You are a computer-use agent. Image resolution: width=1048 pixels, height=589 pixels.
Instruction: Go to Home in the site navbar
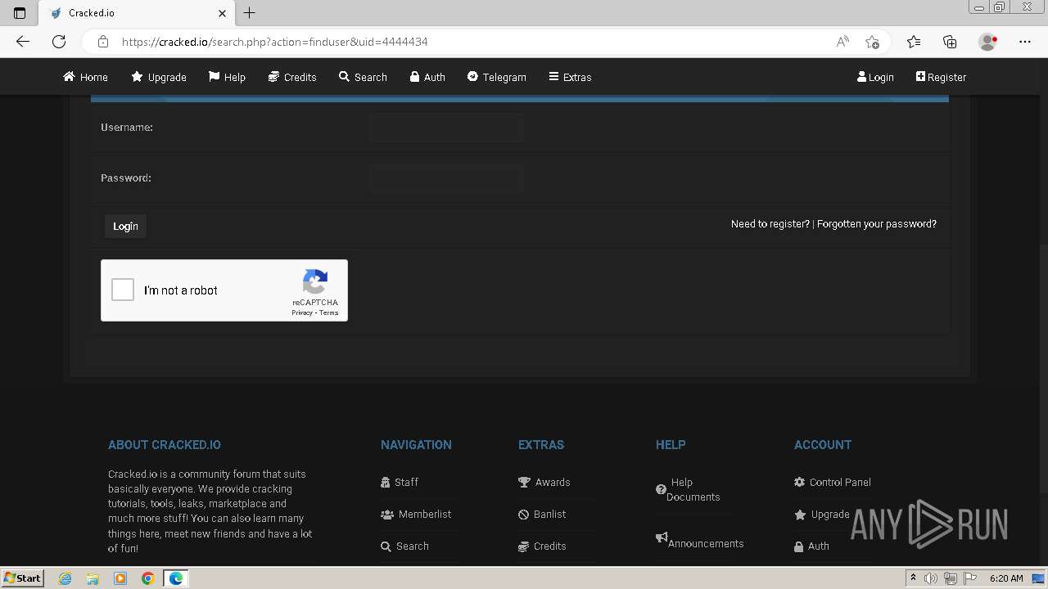coord(85,77)
